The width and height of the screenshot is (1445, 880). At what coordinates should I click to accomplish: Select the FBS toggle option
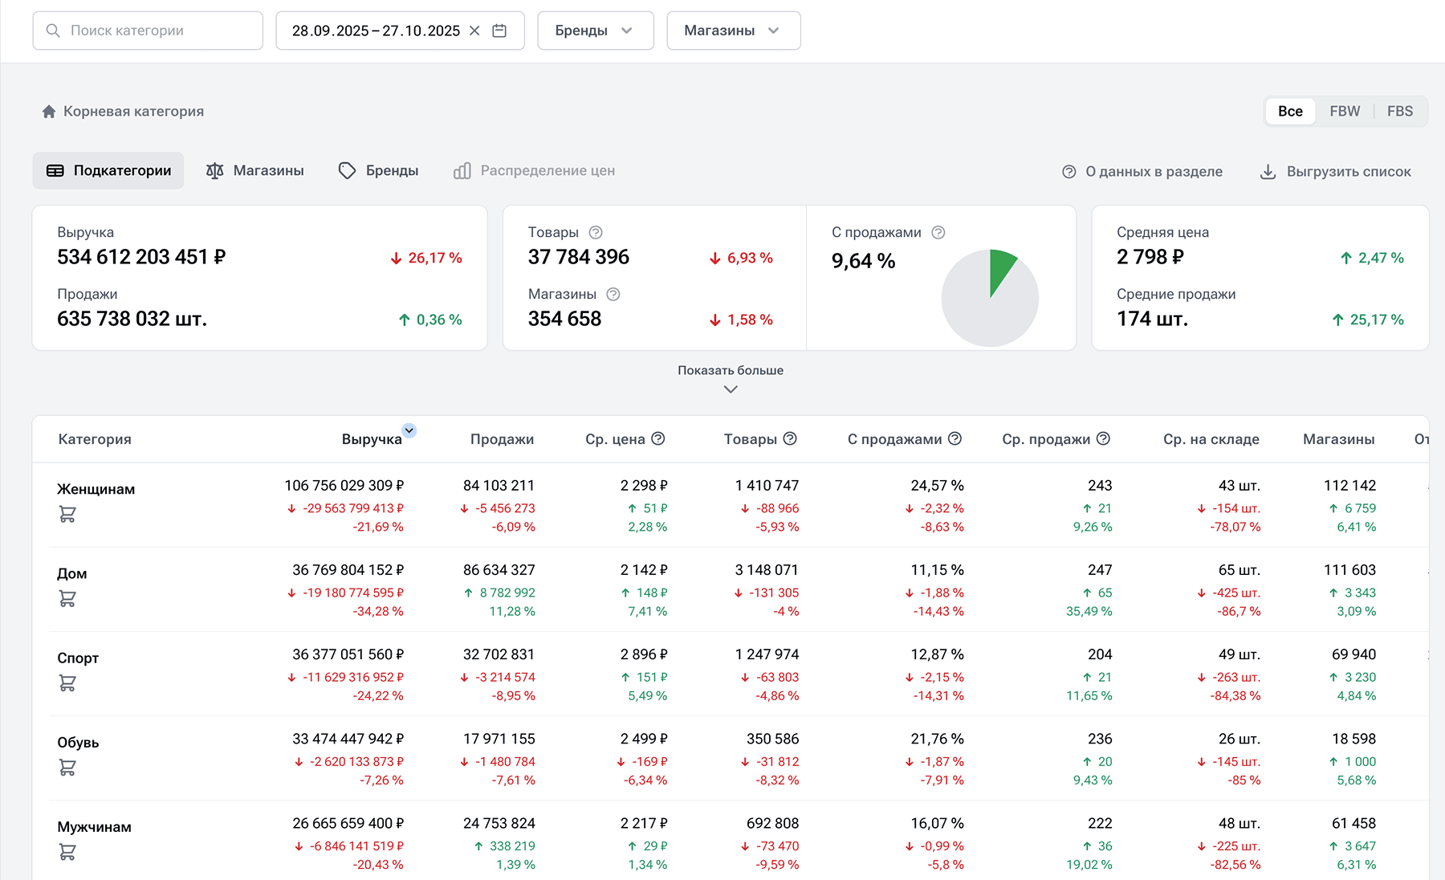click(1399, 112)
